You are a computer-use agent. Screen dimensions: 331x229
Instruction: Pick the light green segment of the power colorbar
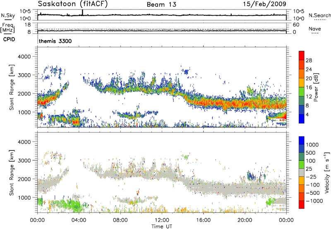302,92
